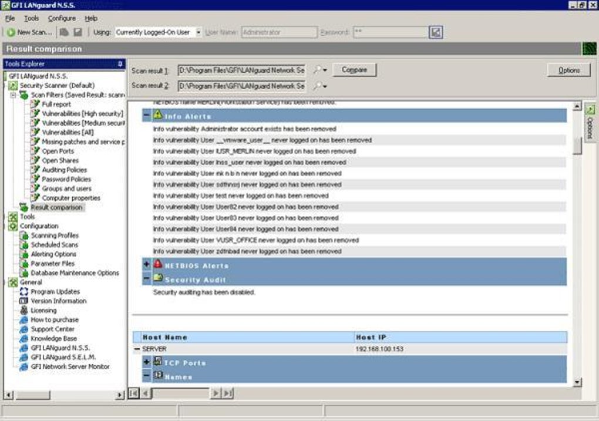Viewport: 599px width, 421px height.
Task: Click the open results toolbar icon
Action: tap(64, 32)
